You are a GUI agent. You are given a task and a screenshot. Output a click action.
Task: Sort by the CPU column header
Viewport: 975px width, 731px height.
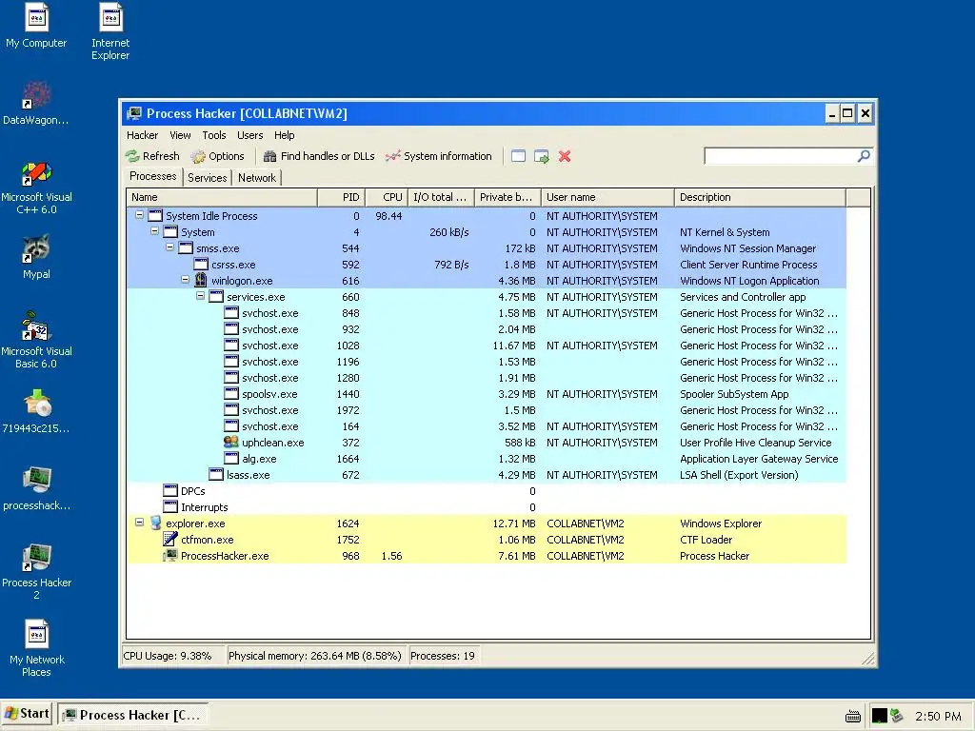tap(387, 197)
